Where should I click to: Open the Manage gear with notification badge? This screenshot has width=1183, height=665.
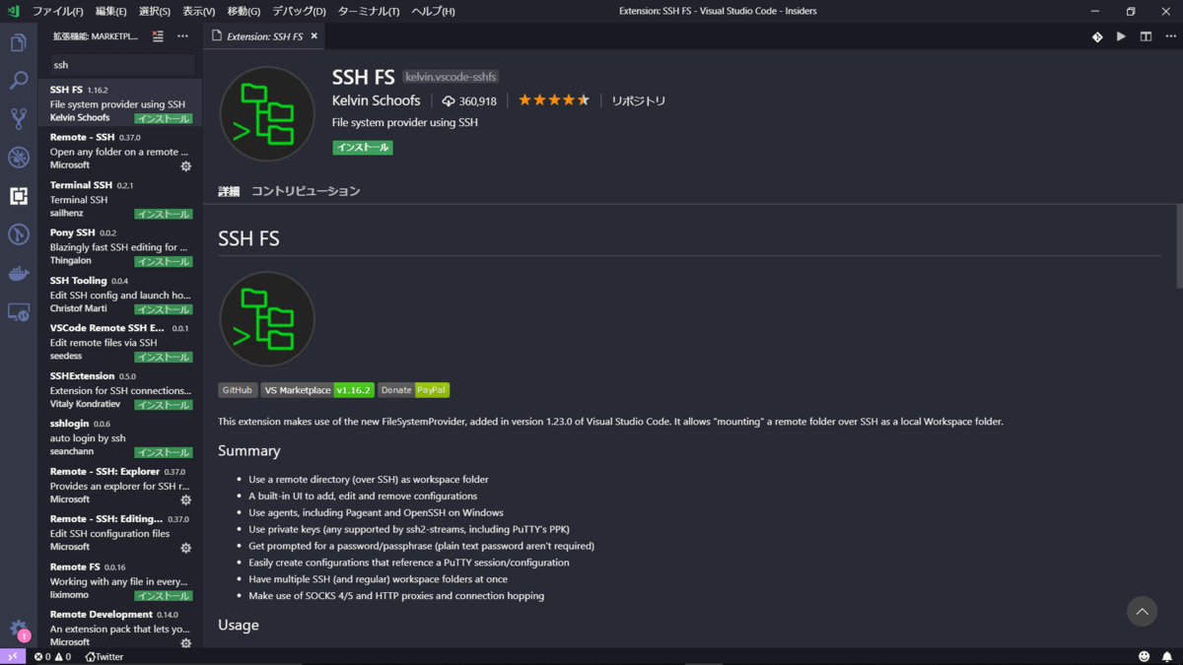tap(18, 629)
